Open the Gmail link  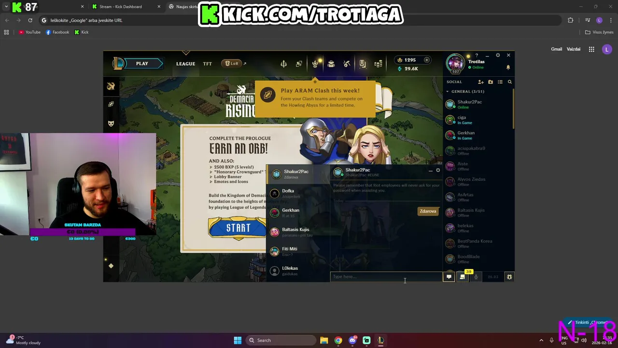click(557, 49)
